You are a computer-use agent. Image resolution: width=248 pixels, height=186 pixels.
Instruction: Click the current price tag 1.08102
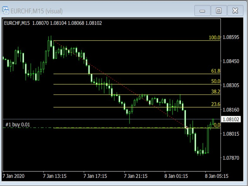[x=231, y=119]
